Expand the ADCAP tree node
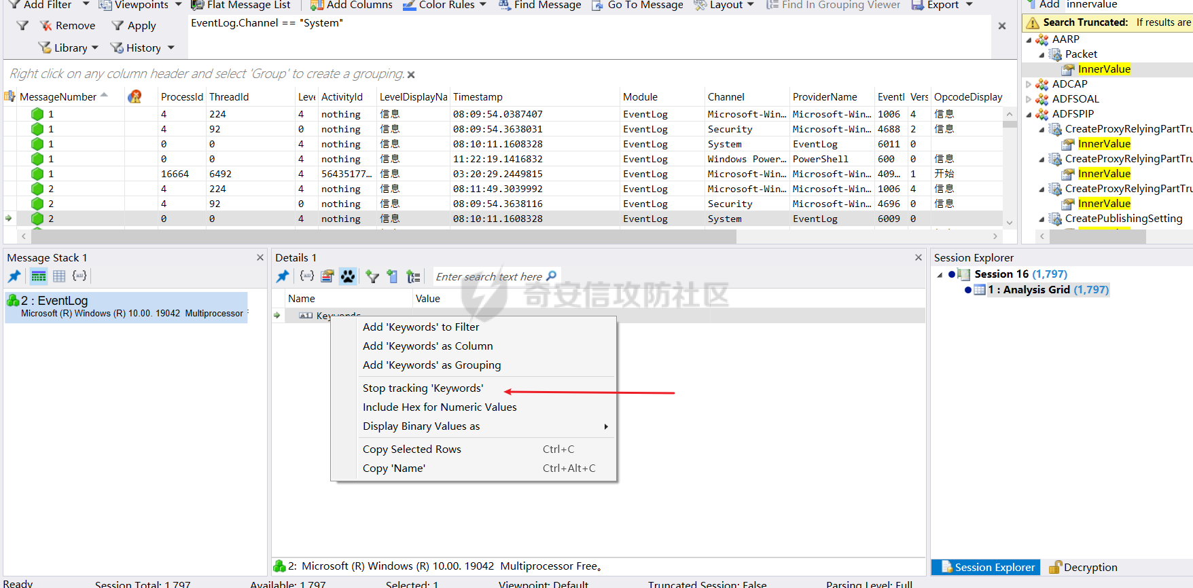The width and height of the screenshot is (1193, 588). tap(1029, 84)
